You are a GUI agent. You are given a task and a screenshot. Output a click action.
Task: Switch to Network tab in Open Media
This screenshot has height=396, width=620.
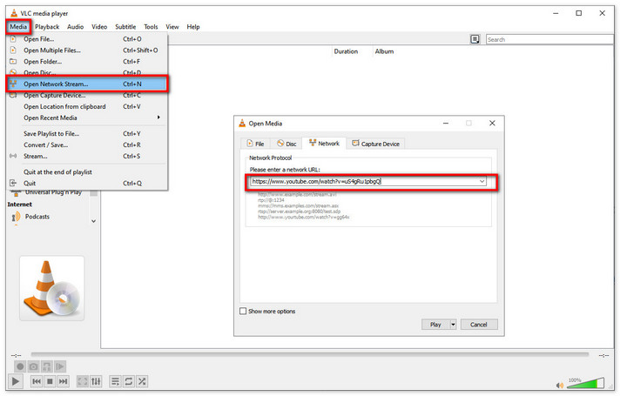[324, 143]
